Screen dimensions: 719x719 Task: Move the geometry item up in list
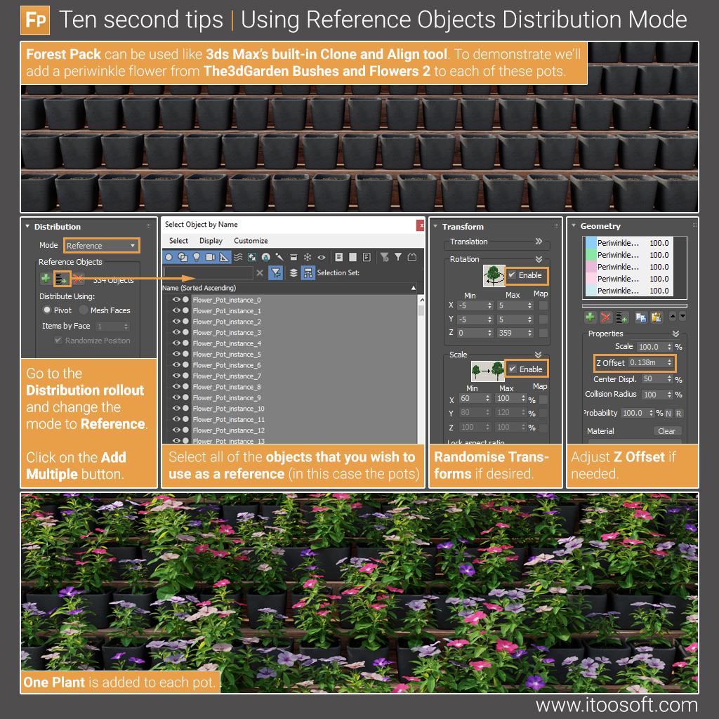[x=673, y=317]
